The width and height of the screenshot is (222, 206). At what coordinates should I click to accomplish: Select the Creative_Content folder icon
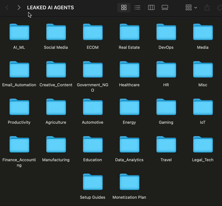[56, 69]
